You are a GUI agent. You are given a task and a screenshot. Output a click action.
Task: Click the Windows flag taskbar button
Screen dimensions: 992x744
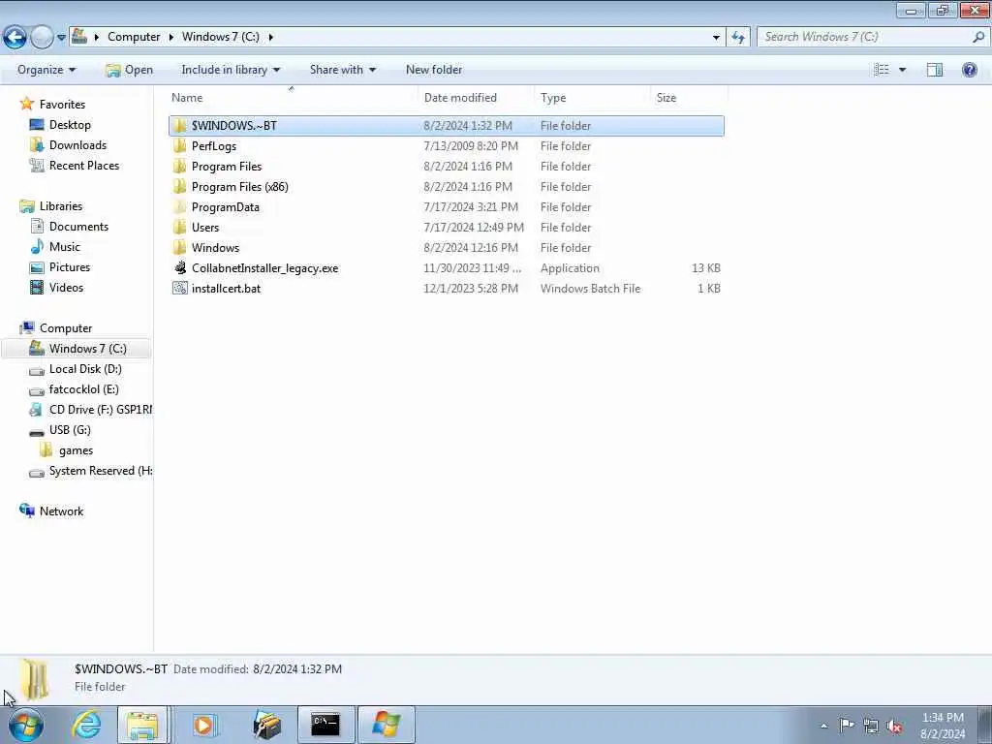(x=386, y=725)
